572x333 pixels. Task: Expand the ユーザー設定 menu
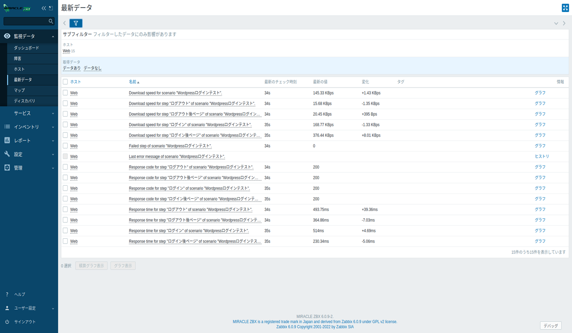29,308
